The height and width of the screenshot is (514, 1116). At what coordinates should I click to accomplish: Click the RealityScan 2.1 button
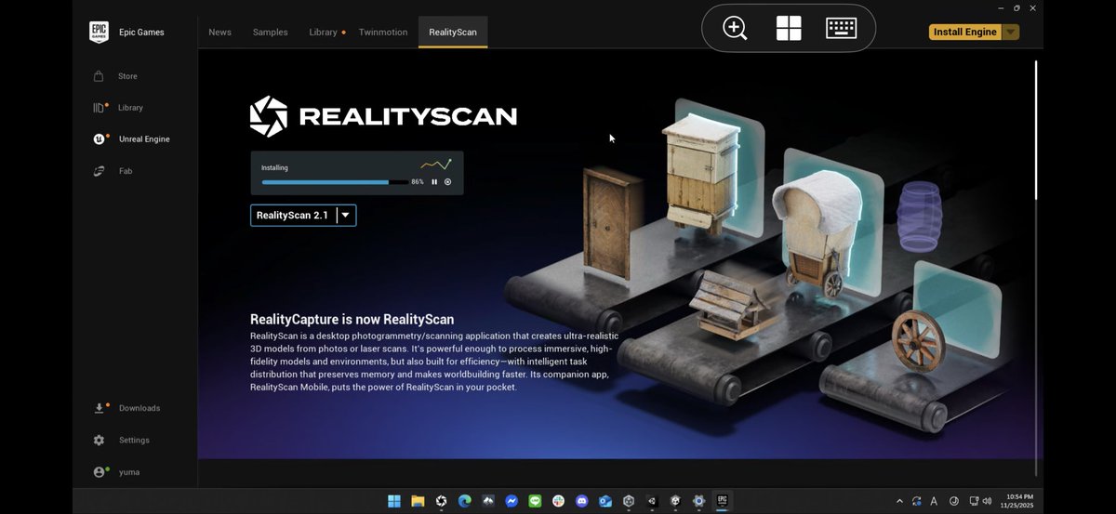[293, 215]
